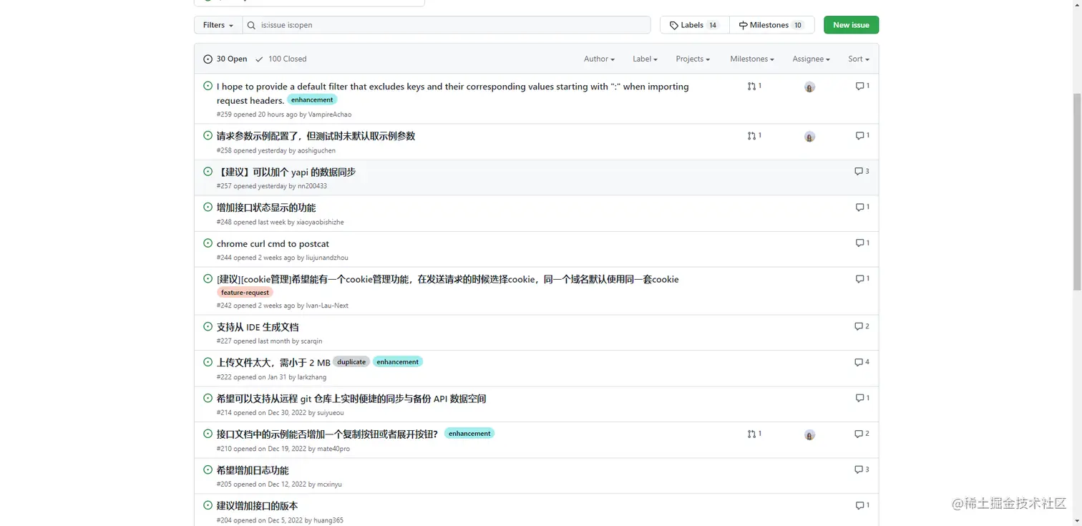Open issue '建议增加接口的版本'
This screenshot has width=1082, height=526.
(257, 506)
